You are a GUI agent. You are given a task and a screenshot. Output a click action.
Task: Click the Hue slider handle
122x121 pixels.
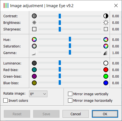(70, 39)
